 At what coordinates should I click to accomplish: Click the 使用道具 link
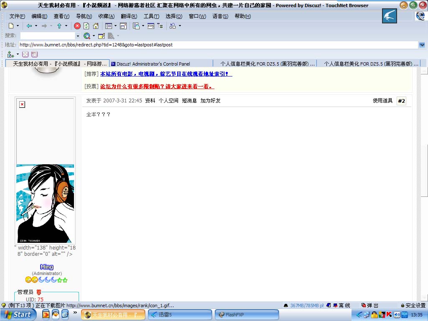coord(383,101)
